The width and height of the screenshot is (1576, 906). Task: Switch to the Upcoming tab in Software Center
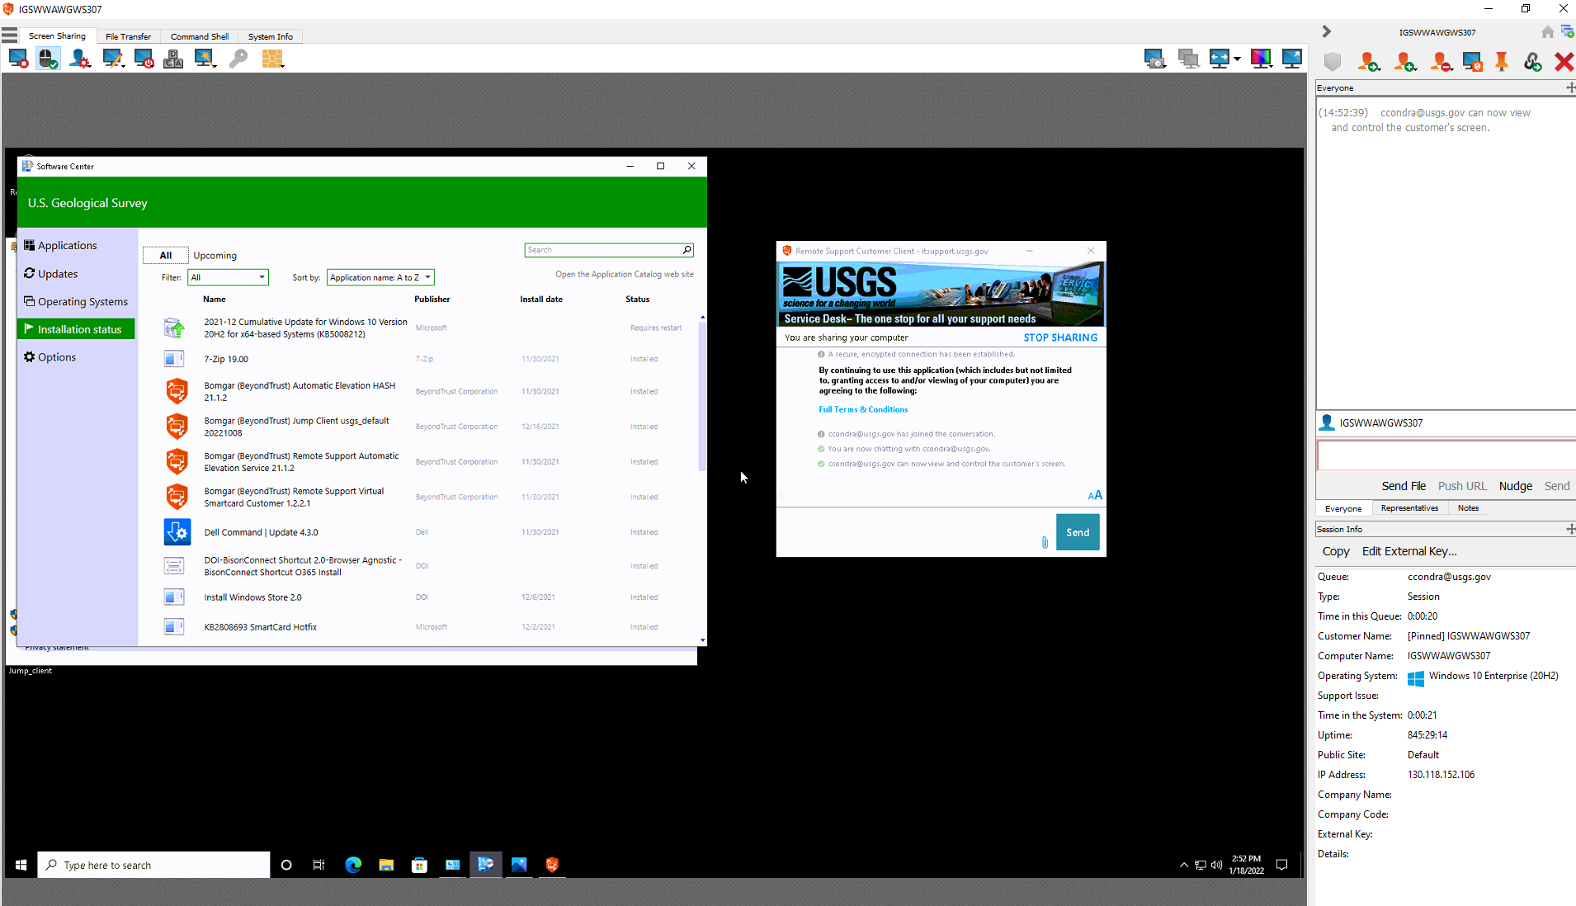215,256
